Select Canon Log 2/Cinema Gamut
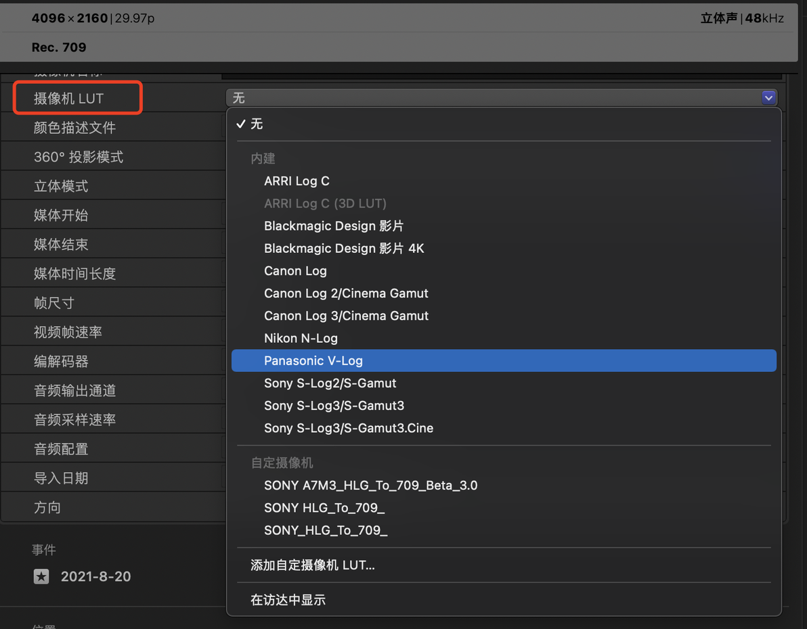The image size is (807, 629). tap(504, 293)
